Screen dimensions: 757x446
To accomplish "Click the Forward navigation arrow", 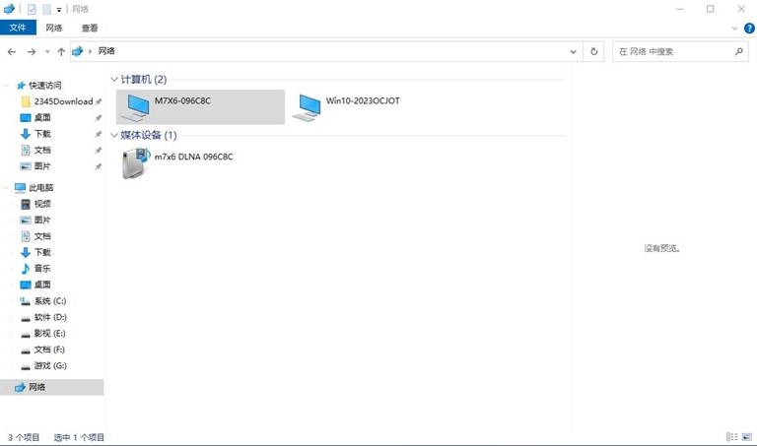I will tap(32, 51).
